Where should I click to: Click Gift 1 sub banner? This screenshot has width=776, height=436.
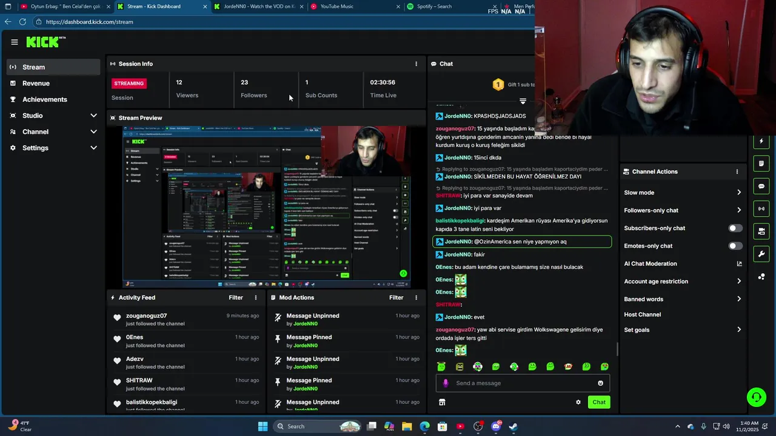513,85
